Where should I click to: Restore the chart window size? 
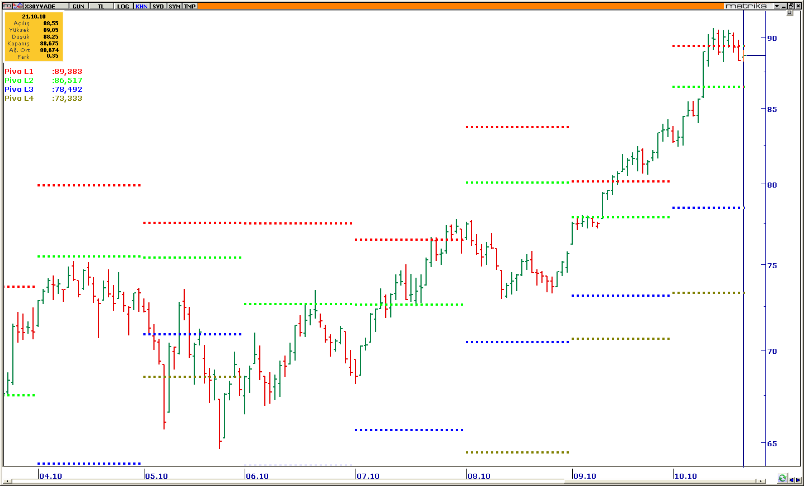coord(792,6)
